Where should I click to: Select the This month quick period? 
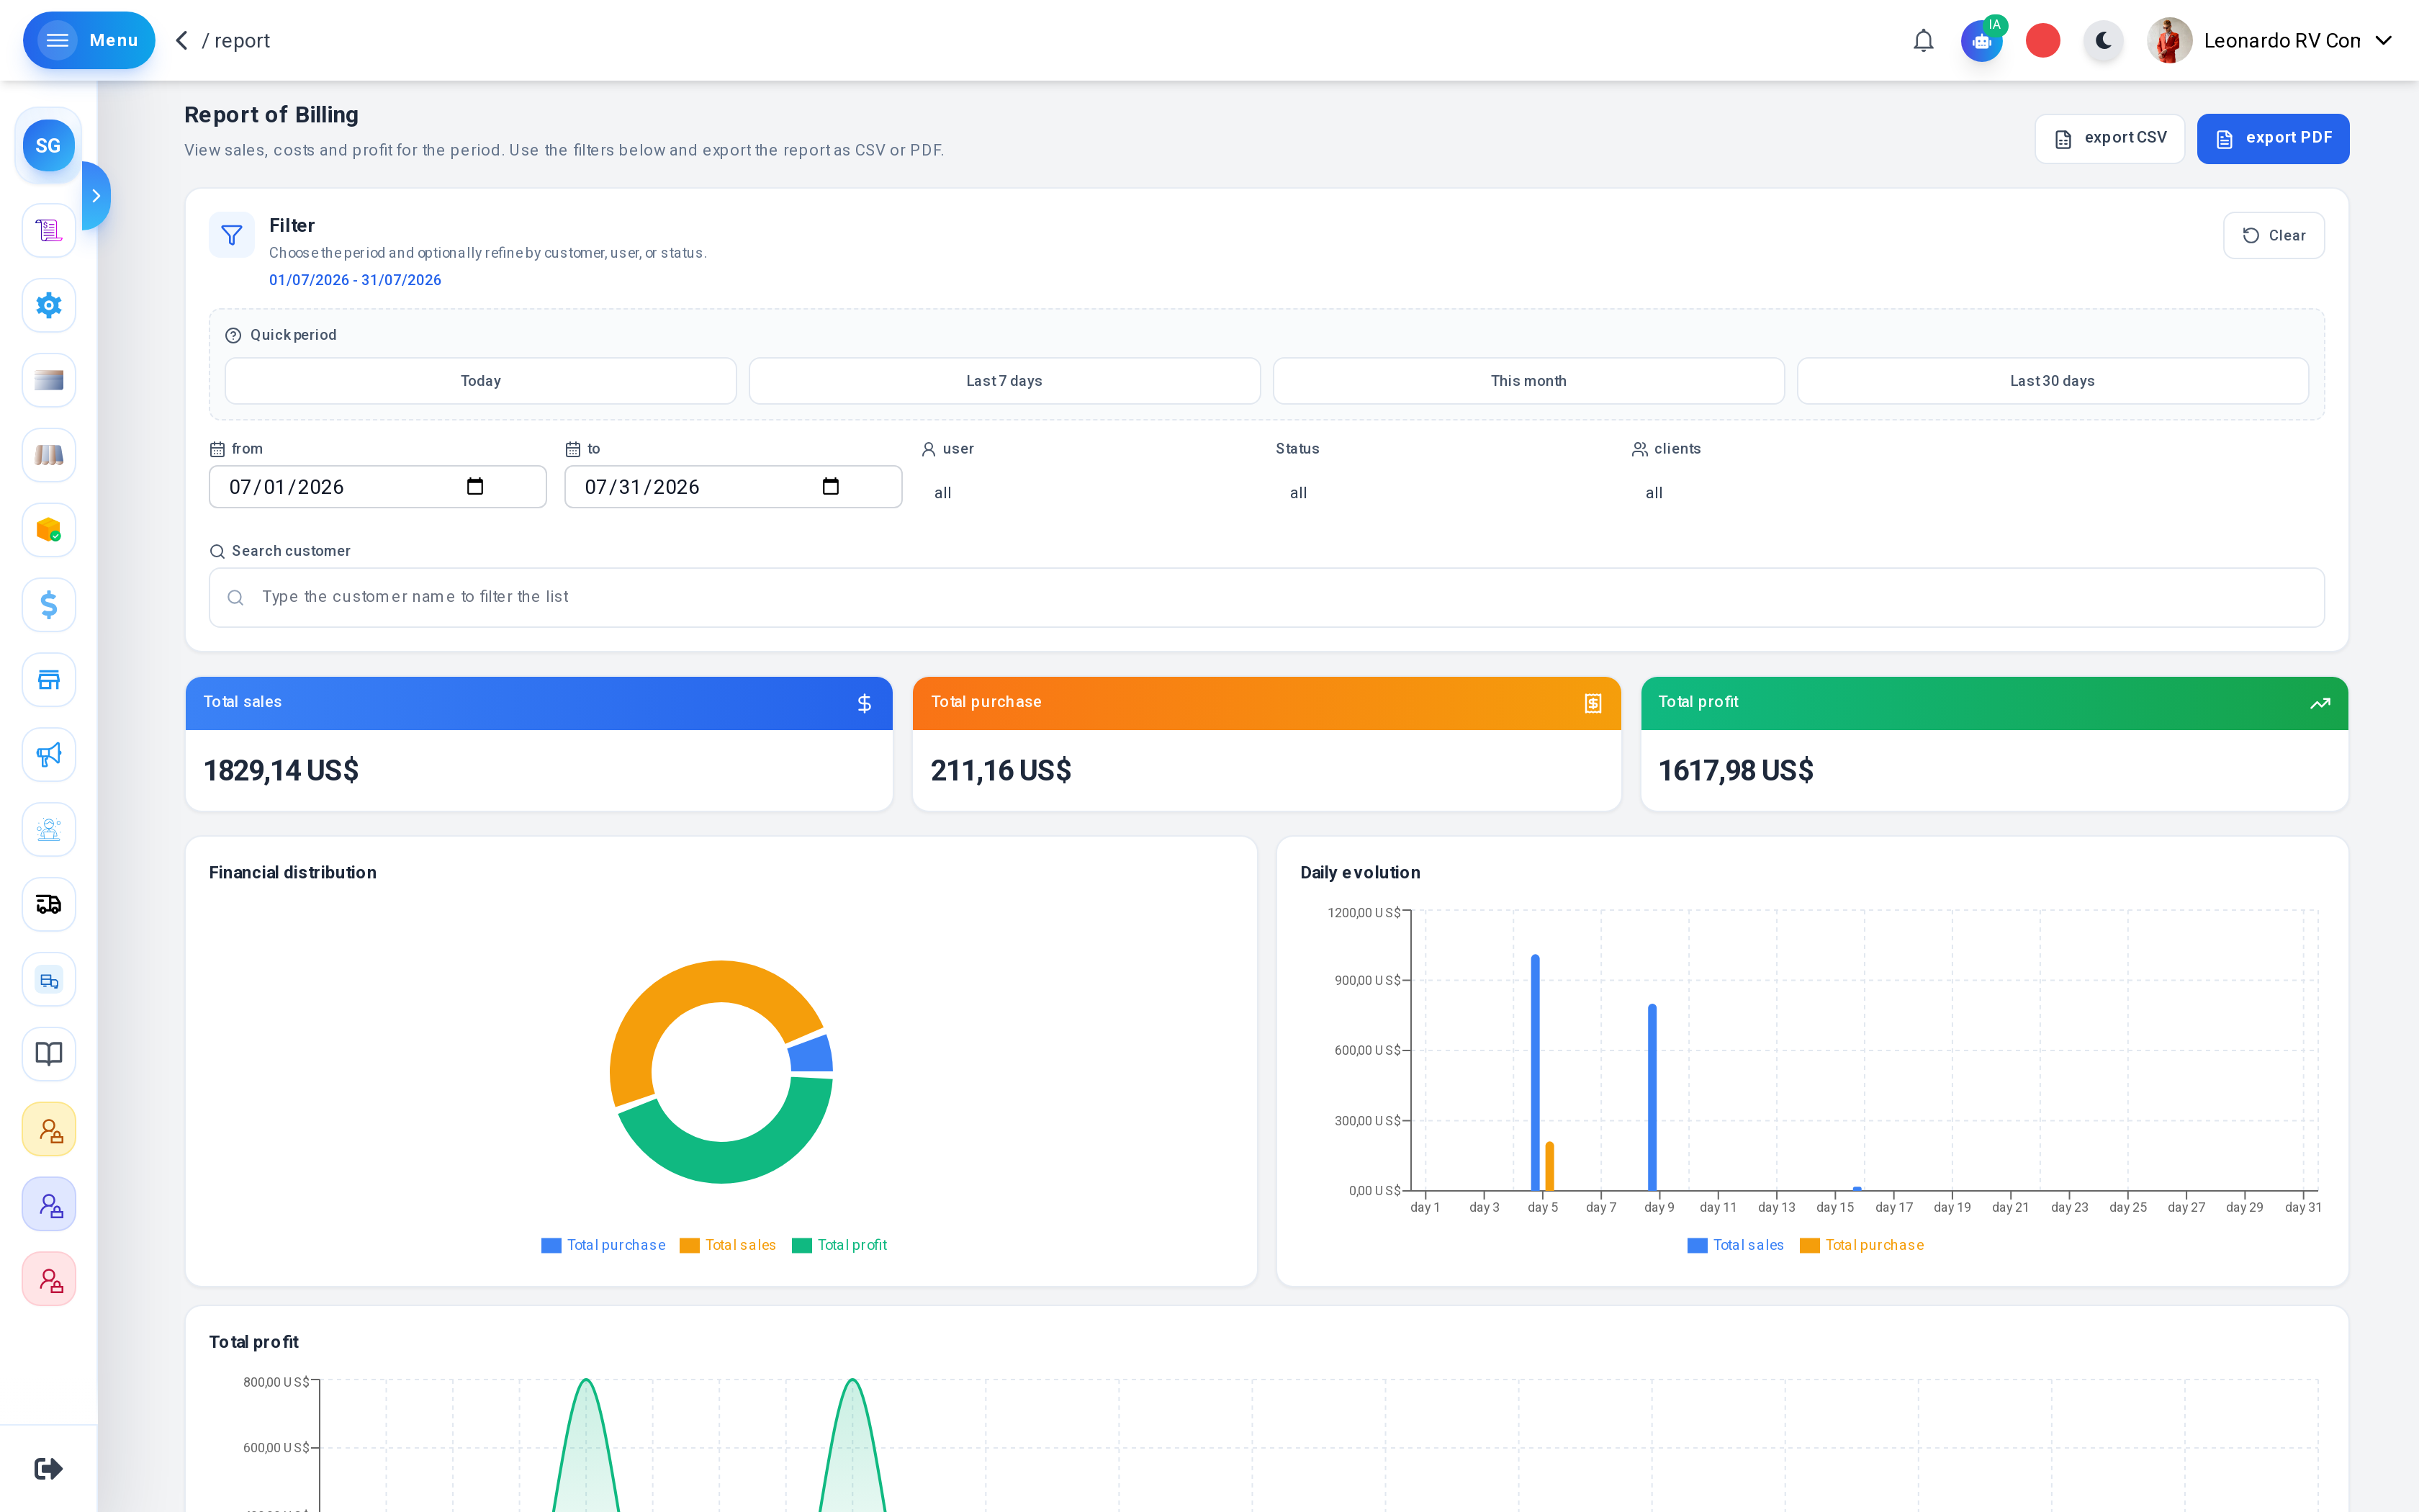coord(1528,381)
